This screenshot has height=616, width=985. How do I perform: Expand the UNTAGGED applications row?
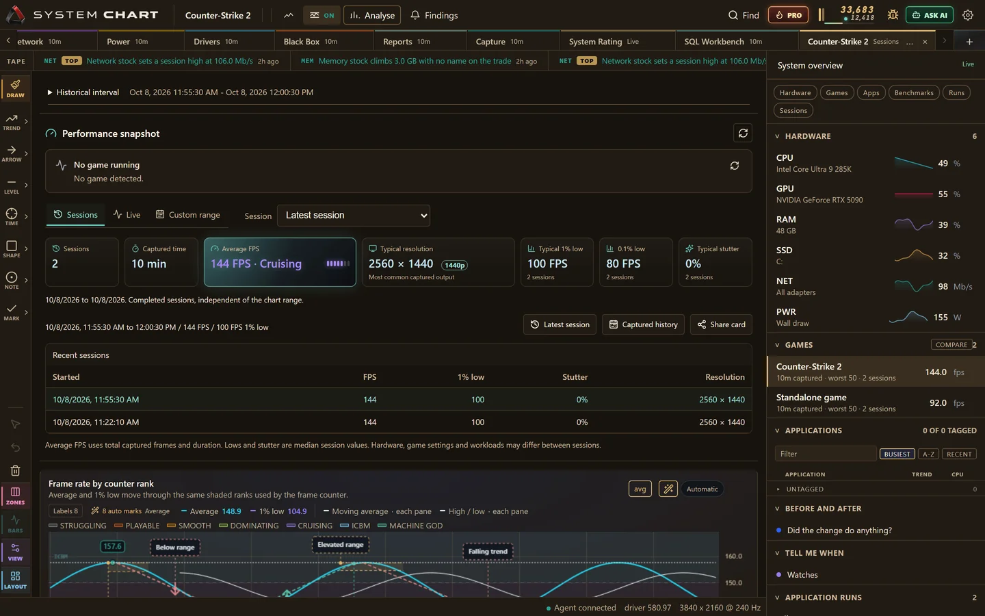coord(876,489)
